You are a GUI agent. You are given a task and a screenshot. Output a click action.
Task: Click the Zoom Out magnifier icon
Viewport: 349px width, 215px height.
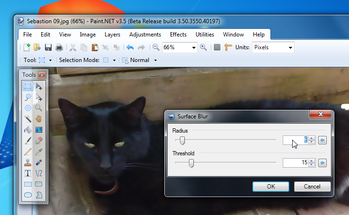[156, 47]
